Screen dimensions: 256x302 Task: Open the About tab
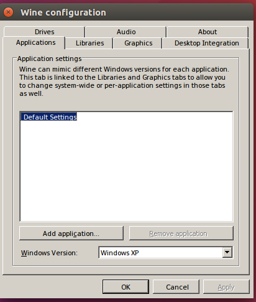point(208,32)
